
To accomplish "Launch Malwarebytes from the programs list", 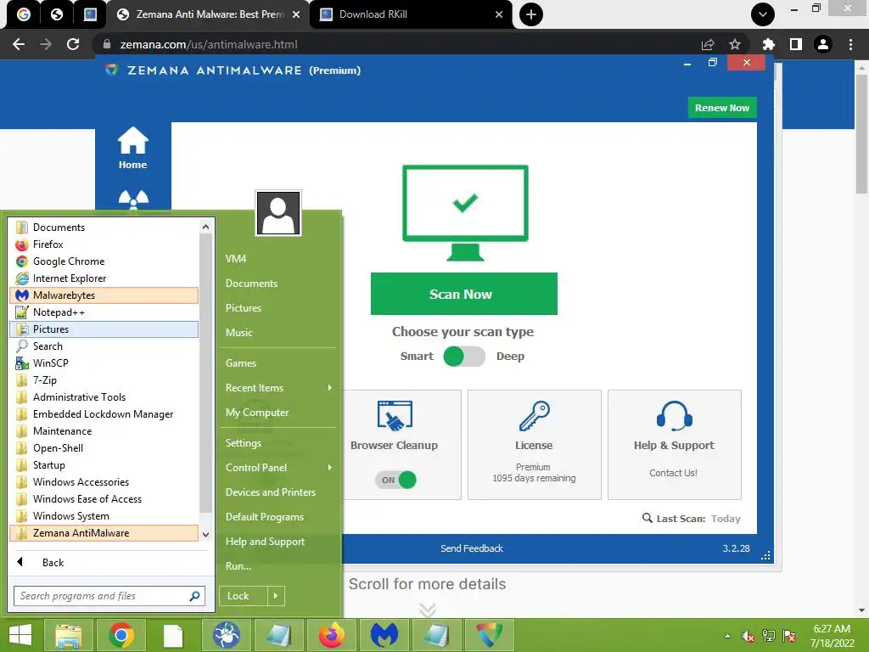I will pyautogui.click(x=104, y=295).
